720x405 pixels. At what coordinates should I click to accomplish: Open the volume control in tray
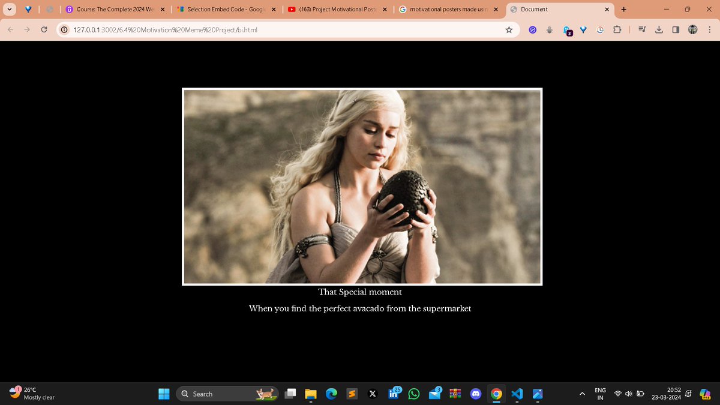pyautogui.click(x=629, y=394)
